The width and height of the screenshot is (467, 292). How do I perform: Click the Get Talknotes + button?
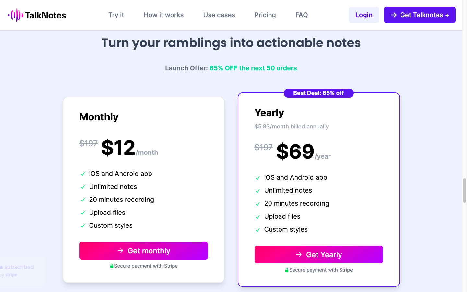tap(419, 15)
